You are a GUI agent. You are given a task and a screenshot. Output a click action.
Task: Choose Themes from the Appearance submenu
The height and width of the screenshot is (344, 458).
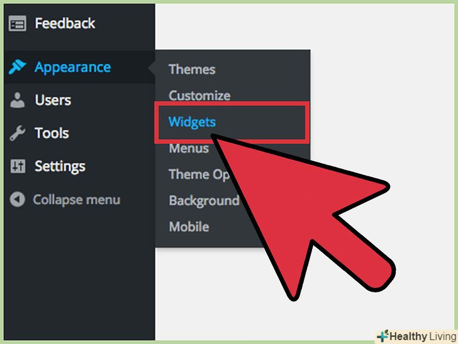click(x=192, y=69)
